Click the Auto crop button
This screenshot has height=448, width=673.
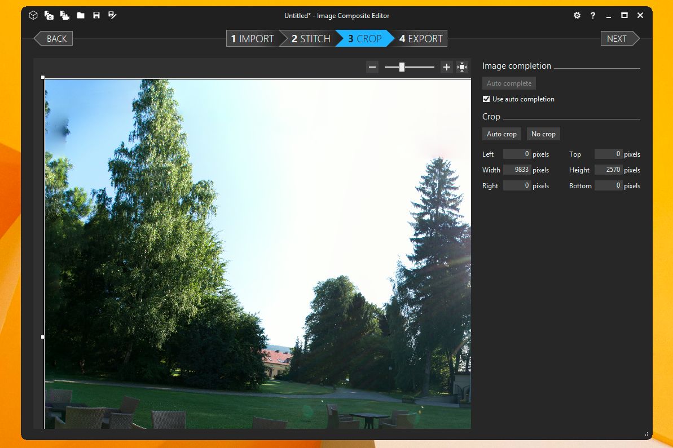502,134
